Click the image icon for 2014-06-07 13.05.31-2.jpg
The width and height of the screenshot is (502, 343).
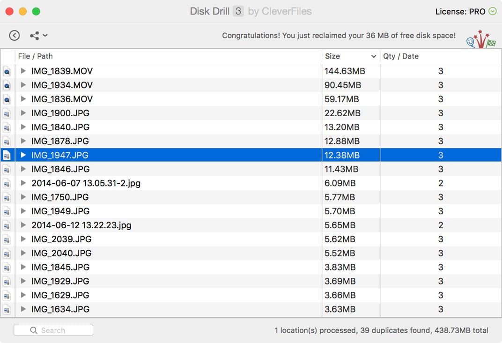[x=7, y=183]
